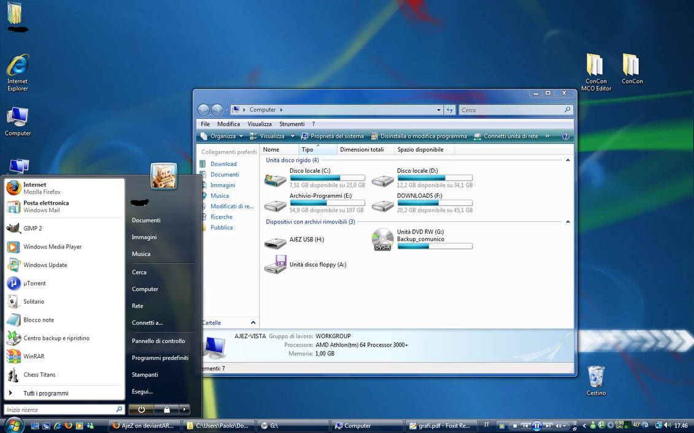Screen dimensions: 694x433
Task: Click Show Desktop quick launch icon
Action: (x=35, y=426)
